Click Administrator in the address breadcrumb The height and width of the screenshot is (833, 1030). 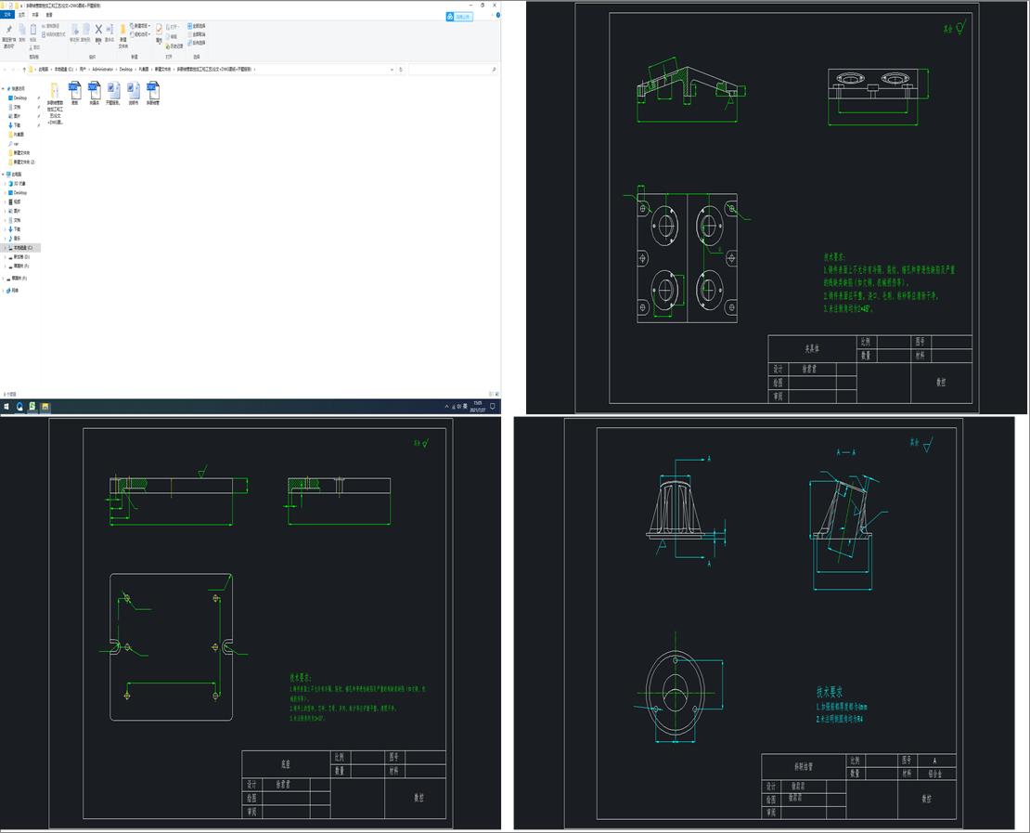102,69
